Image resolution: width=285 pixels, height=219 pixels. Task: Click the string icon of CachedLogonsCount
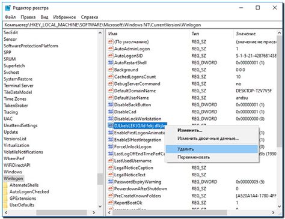pos(111,76)
